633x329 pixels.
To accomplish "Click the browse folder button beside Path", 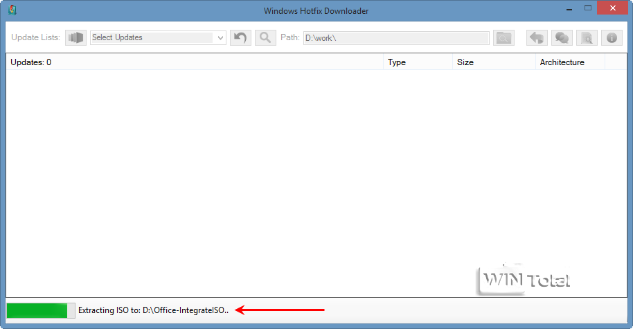I will pos(503,38).
